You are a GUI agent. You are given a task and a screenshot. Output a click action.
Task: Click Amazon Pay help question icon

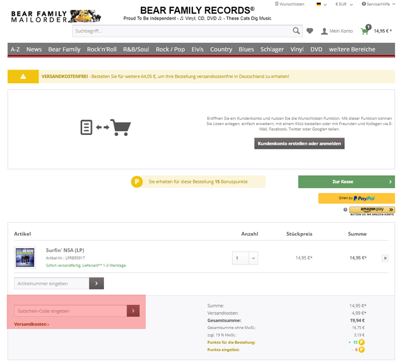(x=345, y=209)
